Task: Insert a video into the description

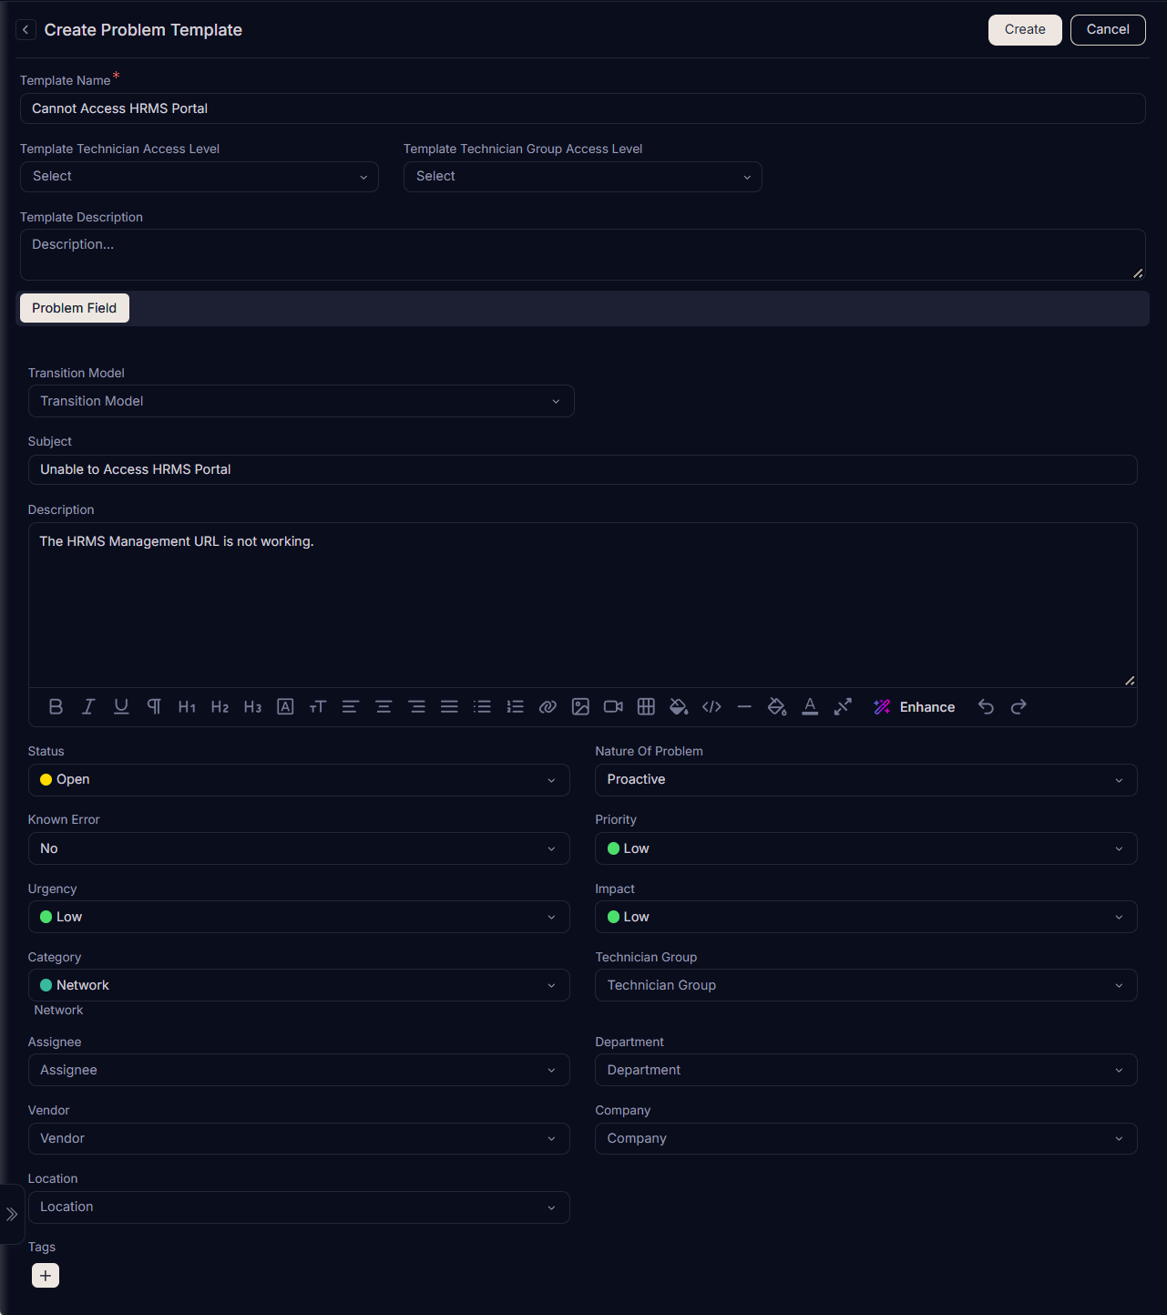Action: [613, 707]
